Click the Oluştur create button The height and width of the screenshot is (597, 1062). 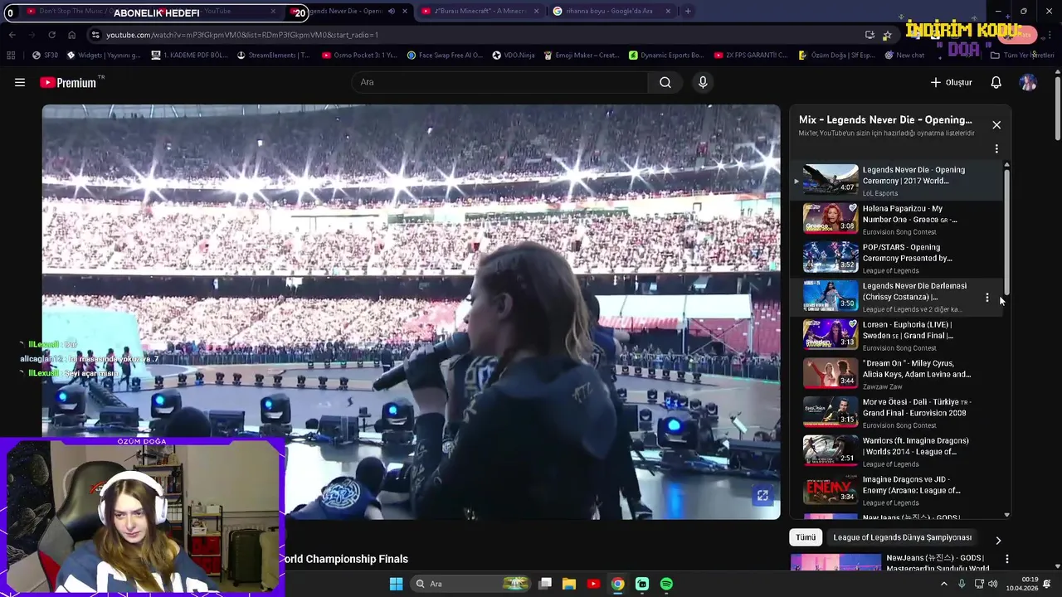click(x=951, y=82)
